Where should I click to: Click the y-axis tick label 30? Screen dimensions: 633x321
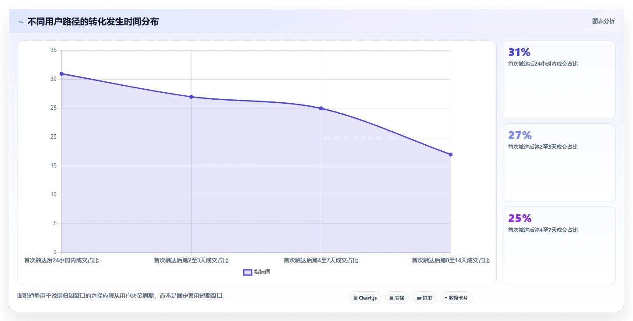pyautogui.click(x=53, y=79)
